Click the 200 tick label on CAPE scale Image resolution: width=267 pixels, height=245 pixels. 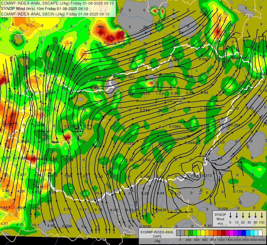click(188, 240)
